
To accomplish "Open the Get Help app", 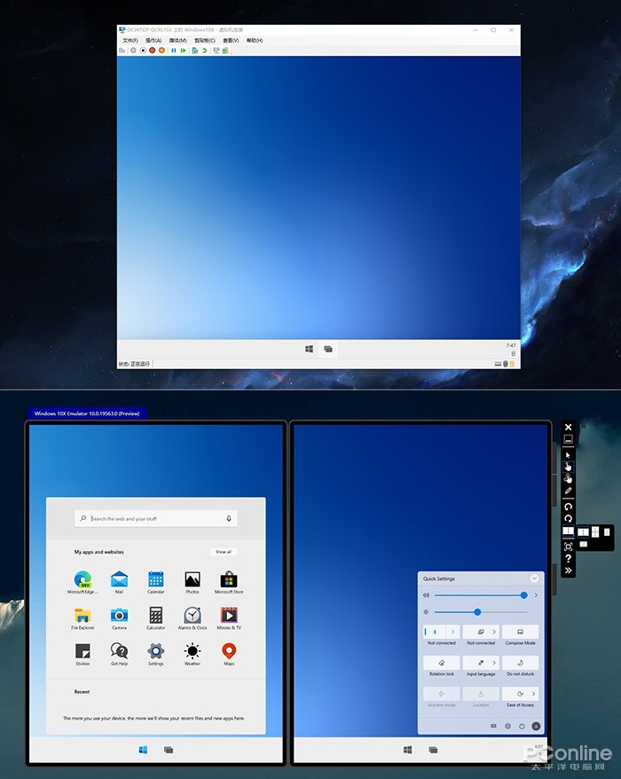I will 119,654.
